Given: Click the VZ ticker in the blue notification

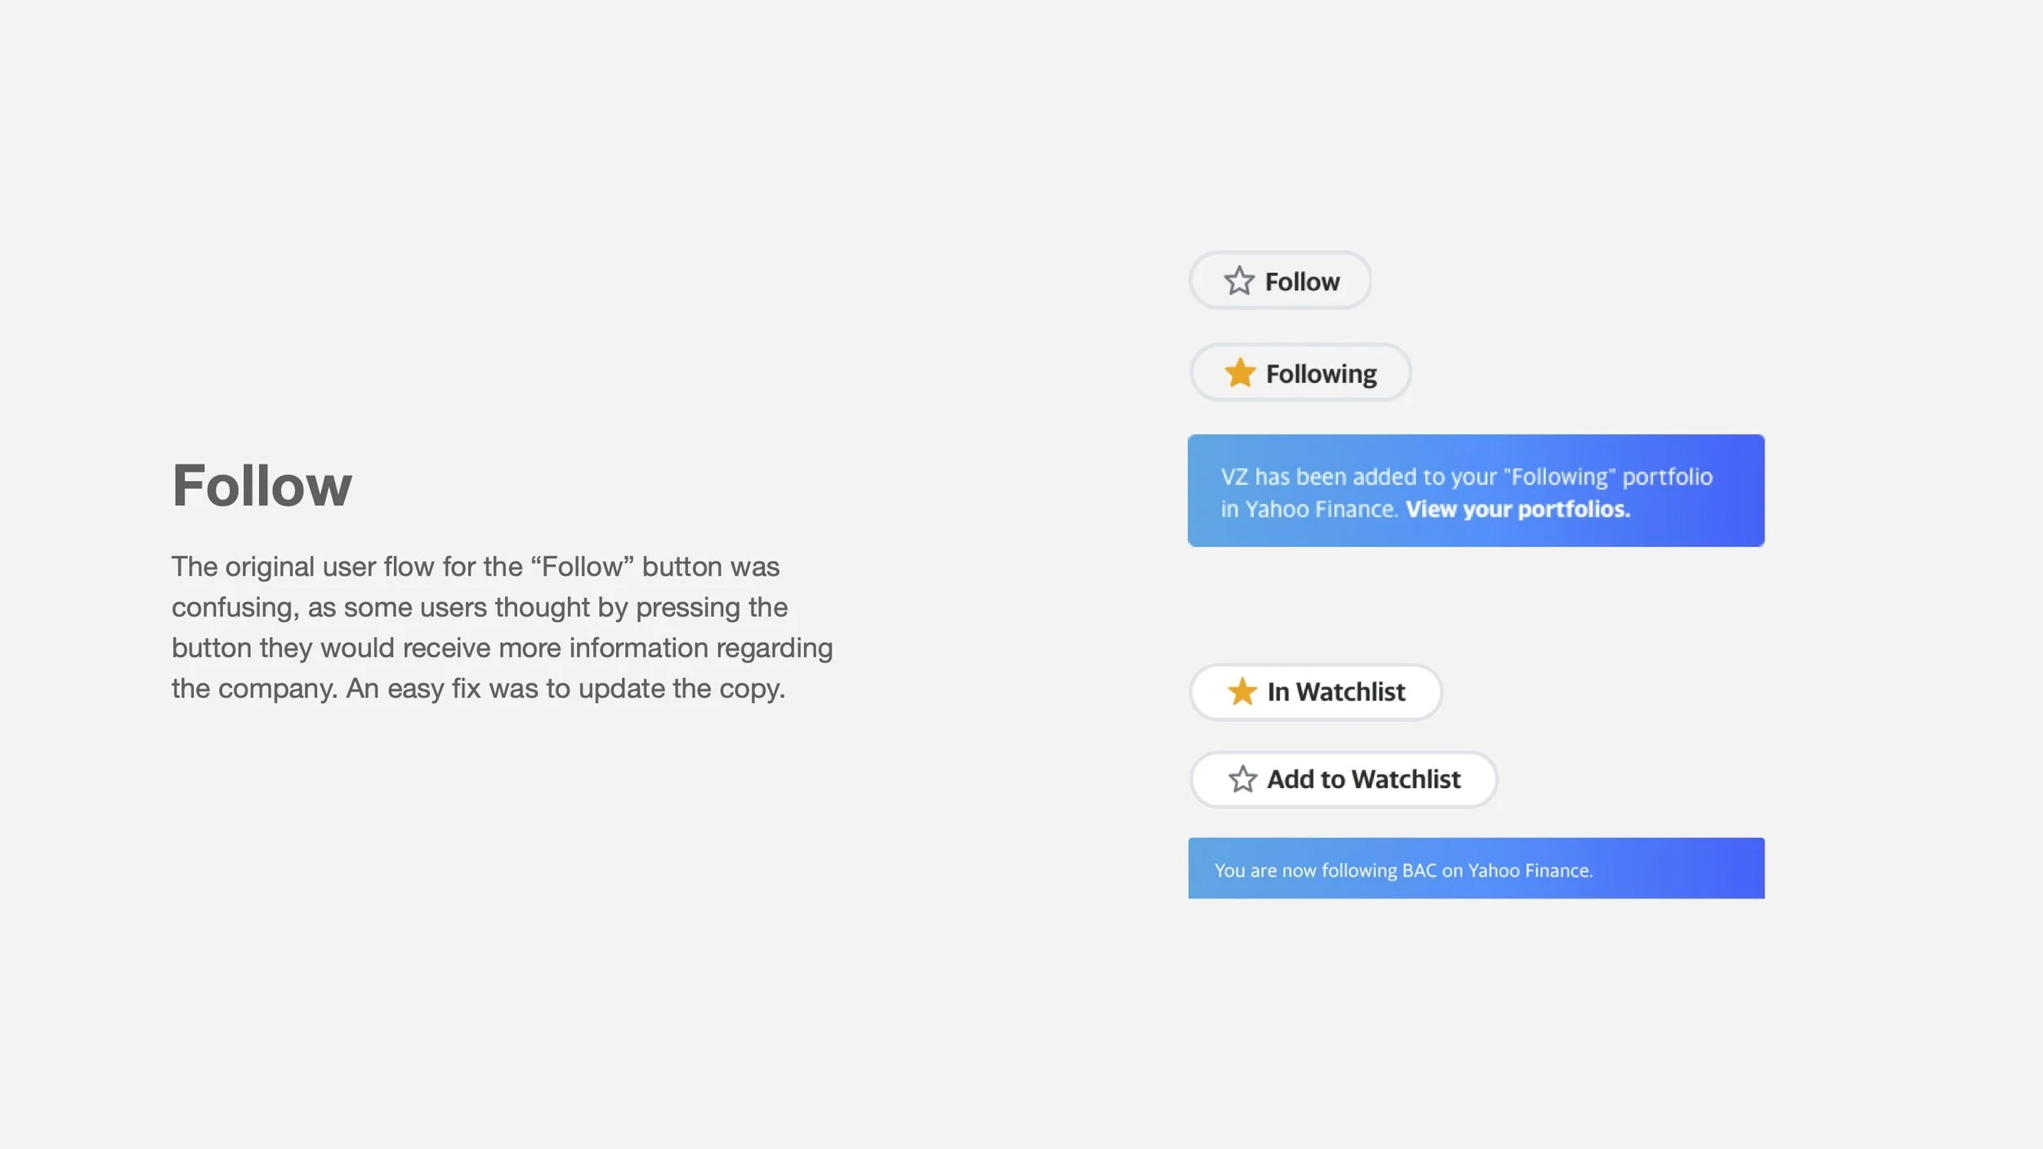Looking at the screenshot, I should coord(1234,477).
